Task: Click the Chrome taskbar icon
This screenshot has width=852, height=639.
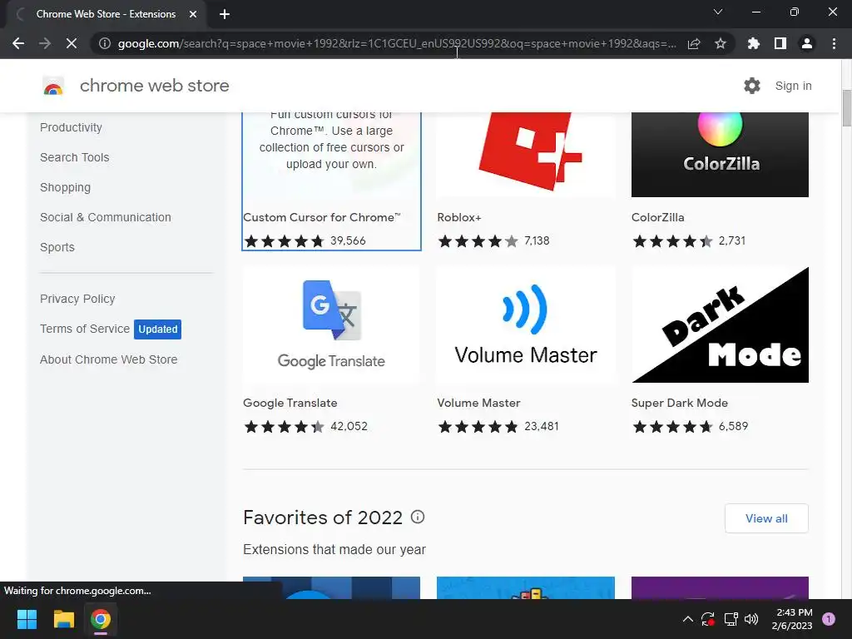Action: [x=101, y=619]
